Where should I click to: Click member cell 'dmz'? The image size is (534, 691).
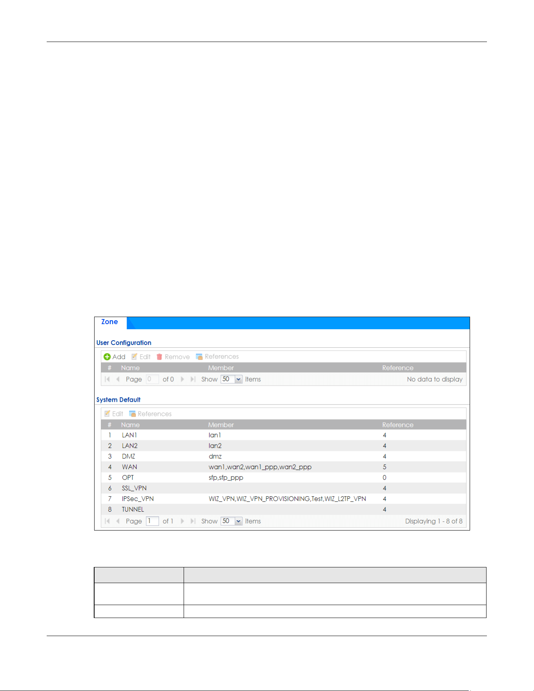[215, 456]
